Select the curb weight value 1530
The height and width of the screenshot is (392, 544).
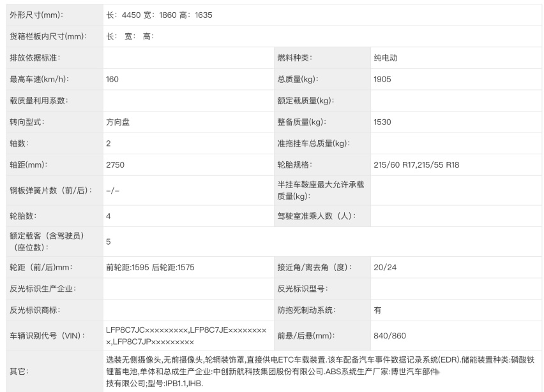click(382, 122)
